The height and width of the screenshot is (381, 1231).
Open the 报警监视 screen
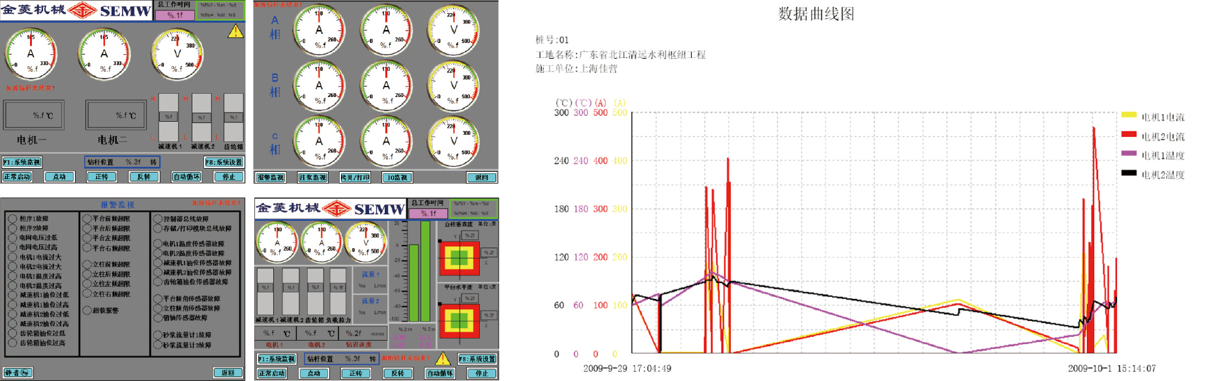click(x=271, y=177)
